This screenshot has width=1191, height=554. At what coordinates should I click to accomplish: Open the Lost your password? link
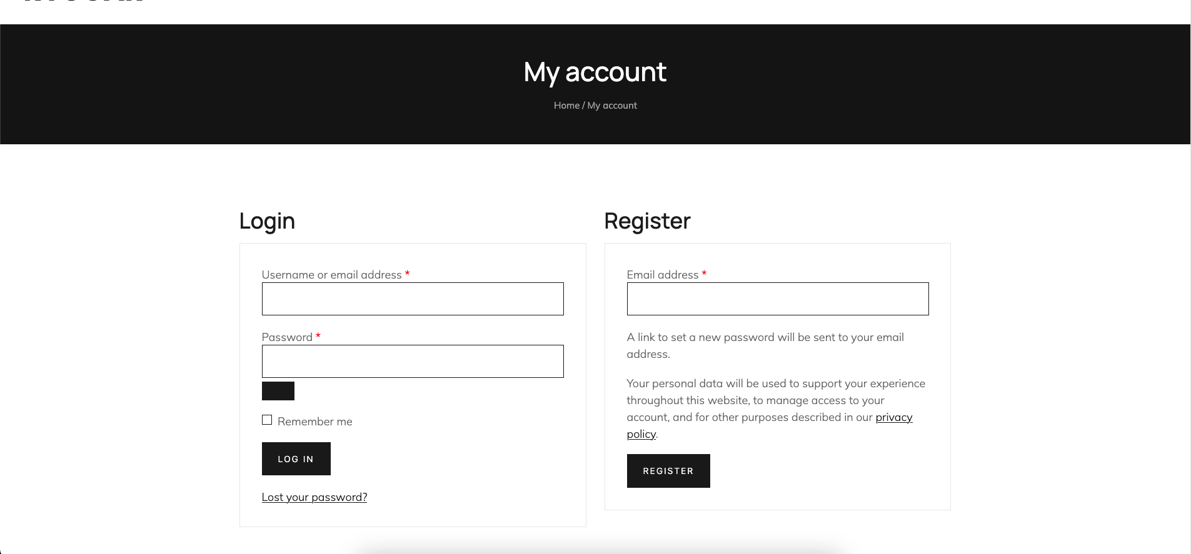(314, 497)
